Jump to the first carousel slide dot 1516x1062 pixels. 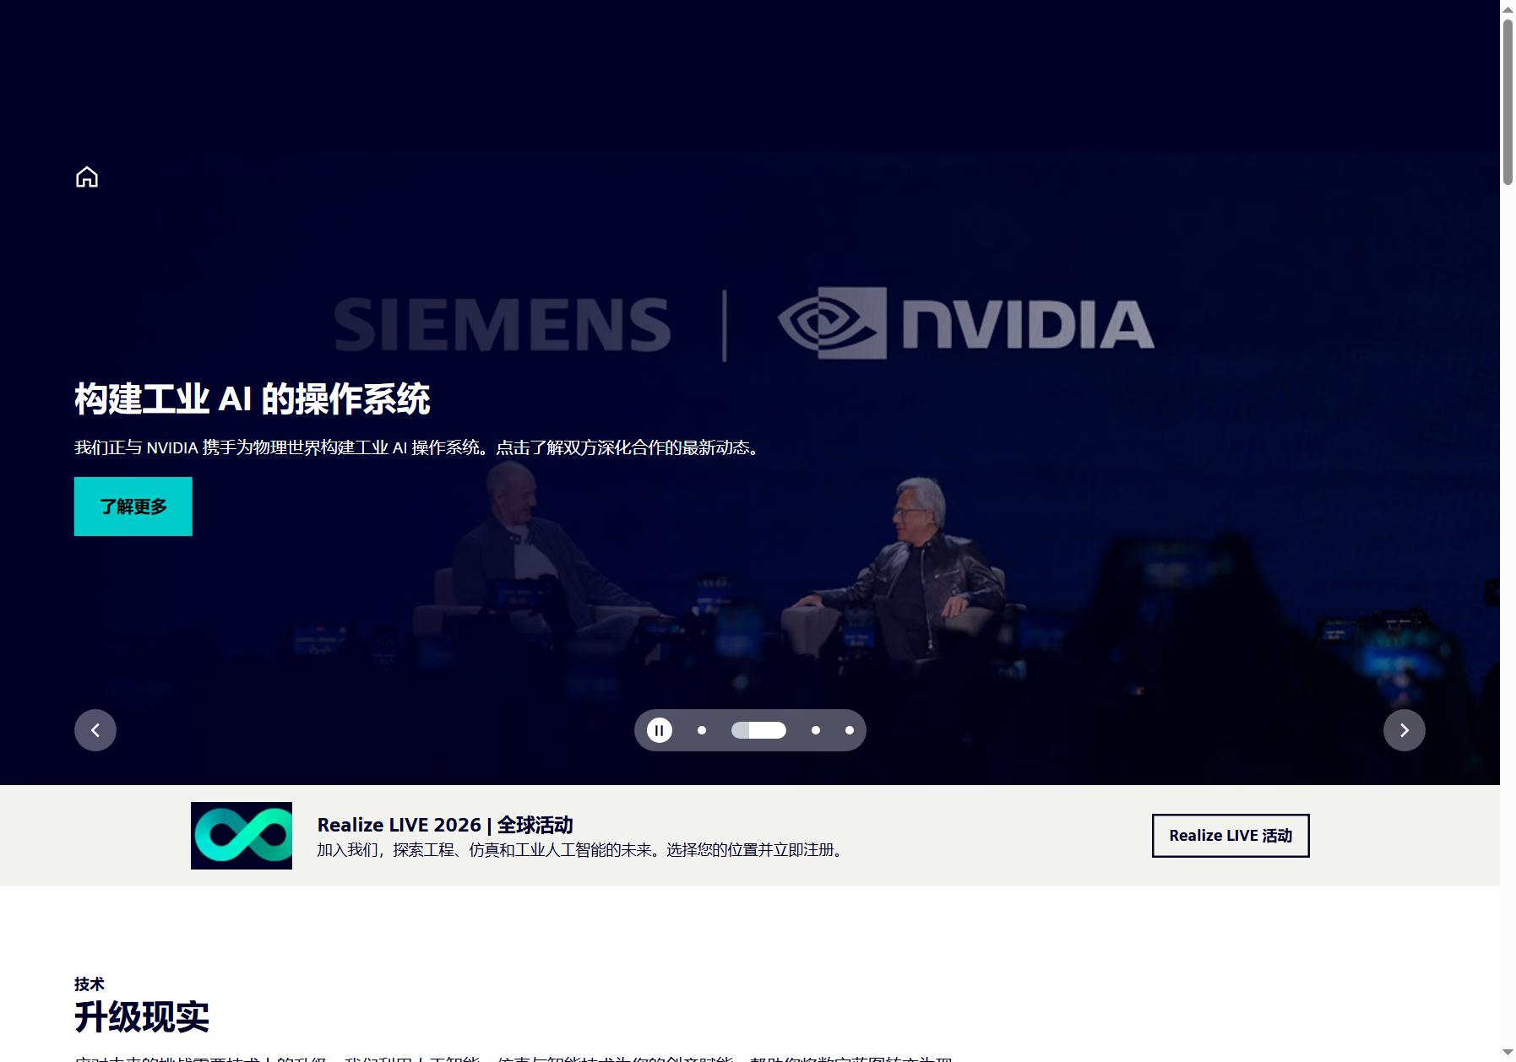pos(702,730)
